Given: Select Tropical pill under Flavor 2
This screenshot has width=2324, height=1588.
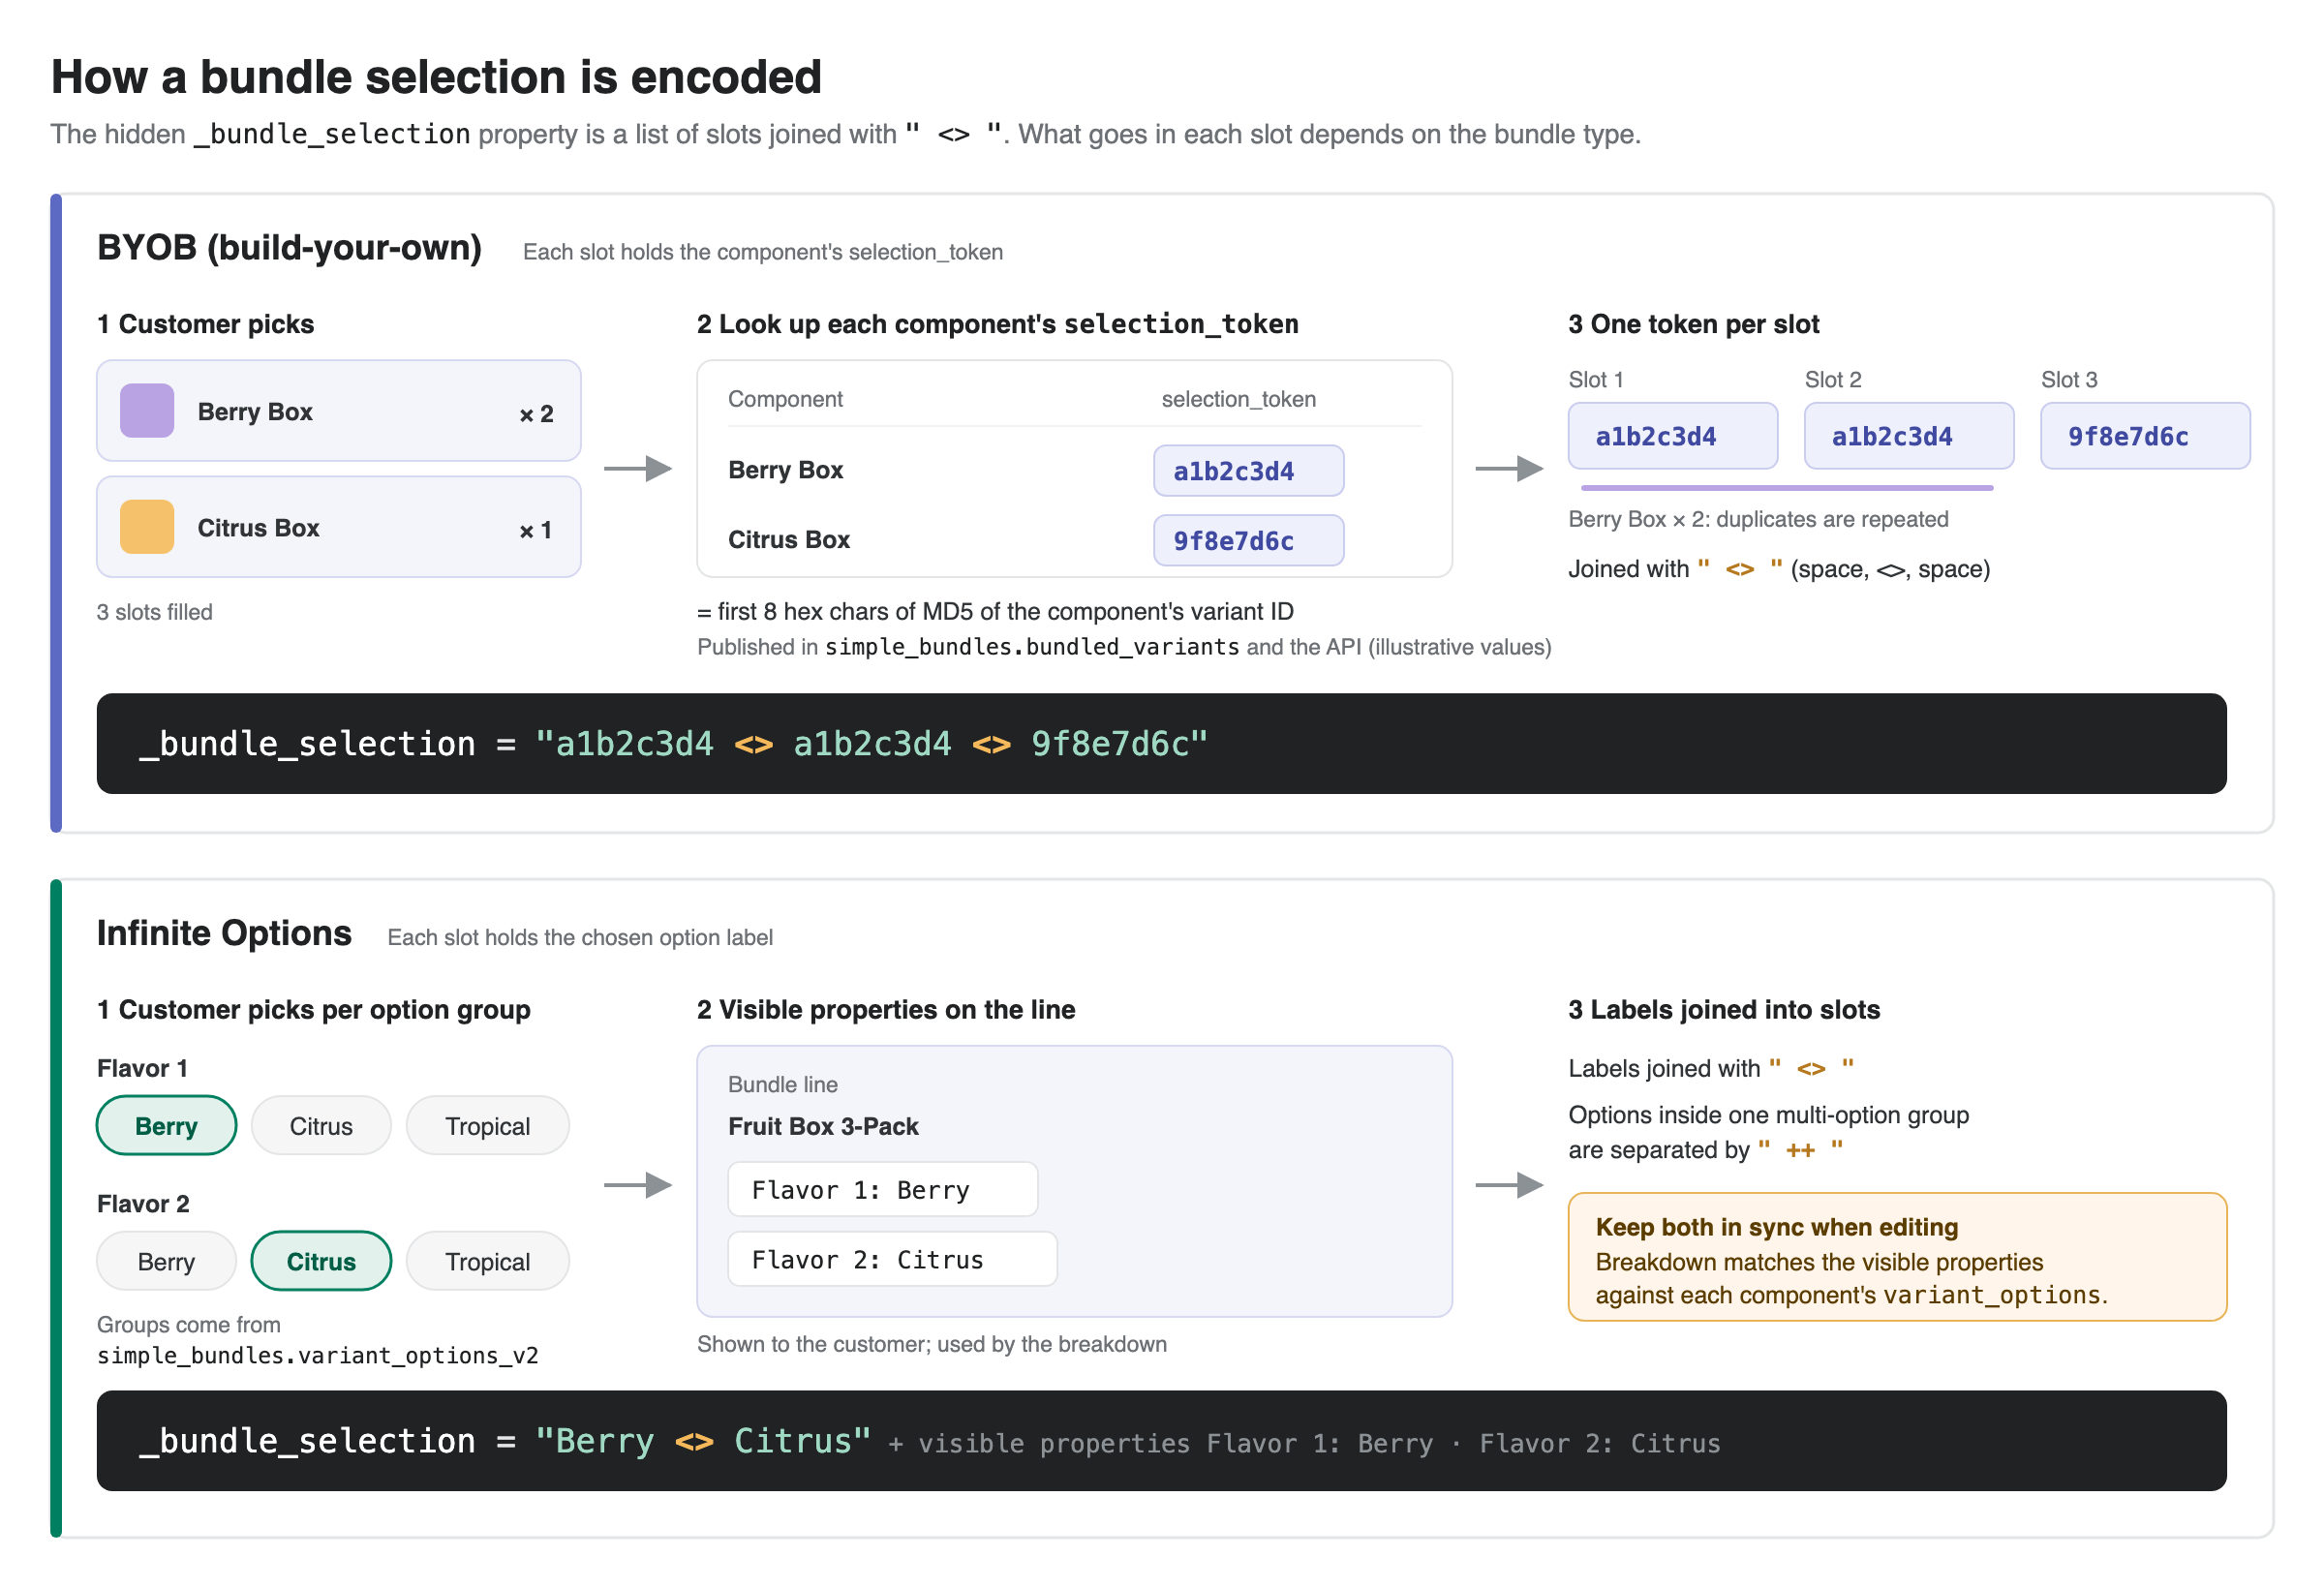Looking at the screenshot, I should click(x=487, y=1262).
